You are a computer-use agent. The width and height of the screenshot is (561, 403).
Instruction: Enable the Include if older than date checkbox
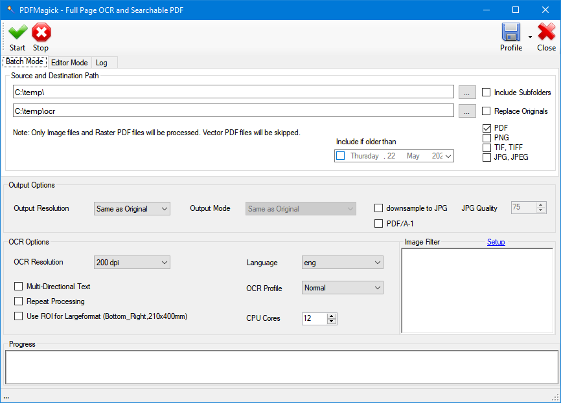pyautogui.click(x=341, y=156)
